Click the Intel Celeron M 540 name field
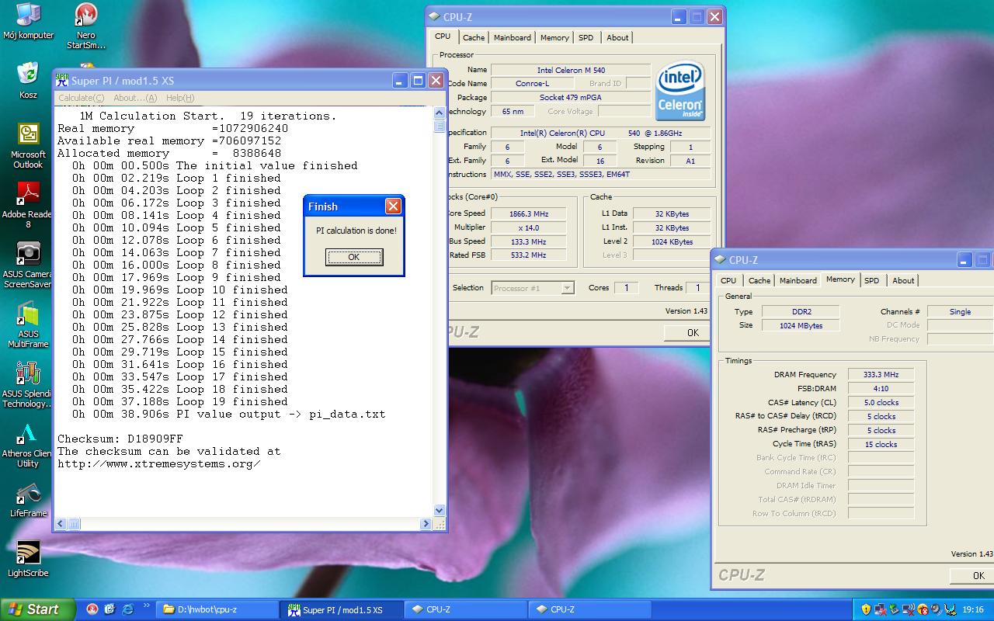 point(571,70)
